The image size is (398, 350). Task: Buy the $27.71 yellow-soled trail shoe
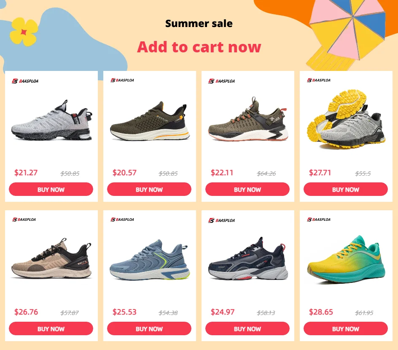[x=346, y=190]
